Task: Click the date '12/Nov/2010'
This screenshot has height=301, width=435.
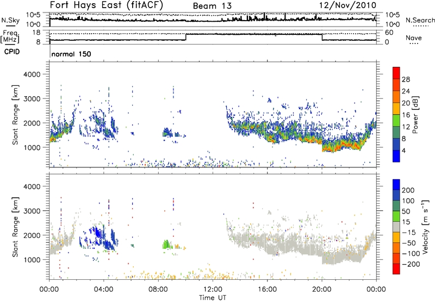Action: pyautogui.click(x=347, y=5)
